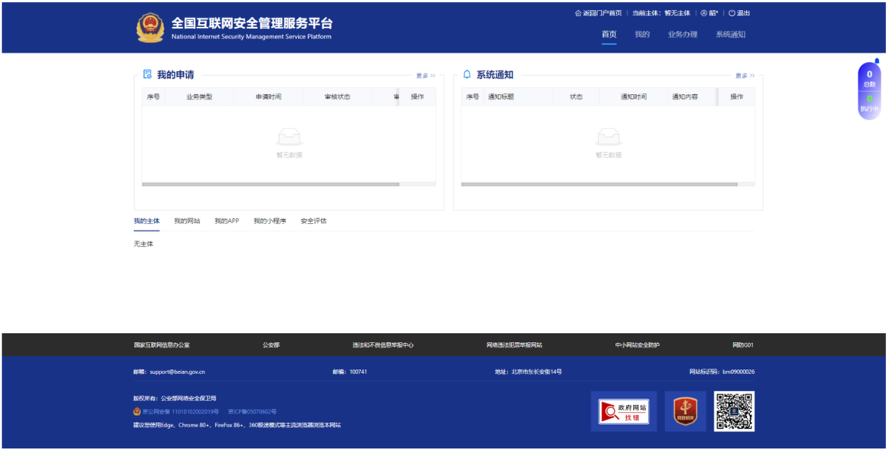The width and height of the screenshot is (888, 451).
Task: Switch to the 我的APP tab
Action: [x=227, y=221]
